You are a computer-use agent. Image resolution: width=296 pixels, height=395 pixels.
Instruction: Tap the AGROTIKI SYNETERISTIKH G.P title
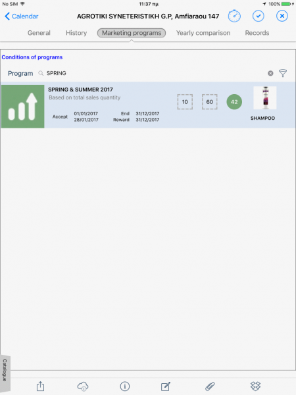pyautogui.click(x=148, y=16)
